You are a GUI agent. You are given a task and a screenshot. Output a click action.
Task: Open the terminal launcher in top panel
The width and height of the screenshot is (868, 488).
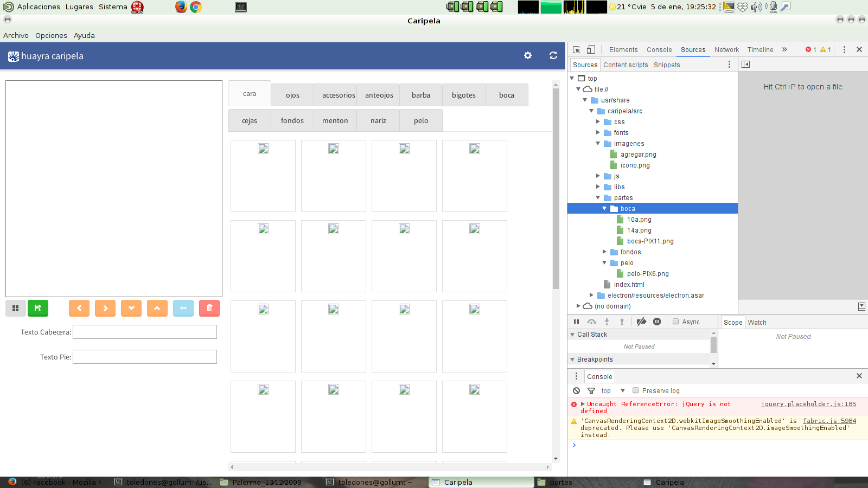click(x=241, y=7)
